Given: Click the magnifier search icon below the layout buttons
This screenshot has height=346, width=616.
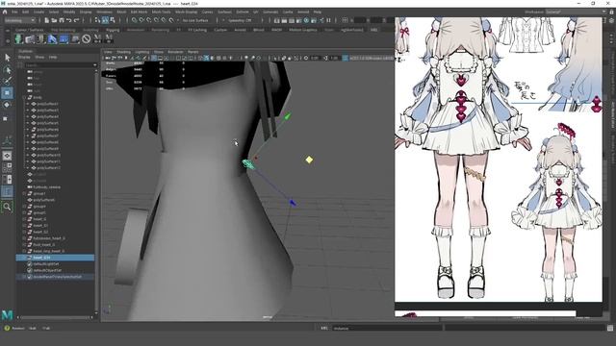Looking at the screenshot, I should 7,207.
